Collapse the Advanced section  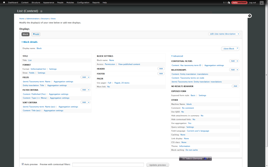[x=177, y=56]
